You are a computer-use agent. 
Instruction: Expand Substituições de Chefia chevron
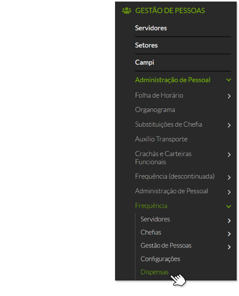[229, 125]
